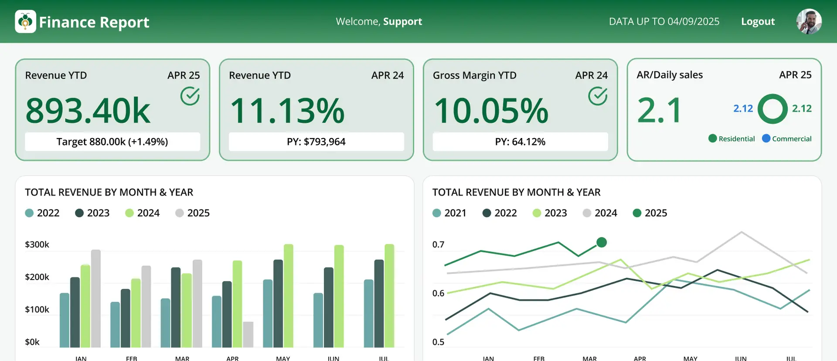Toggle the 2021 series in line chart legend

(x=449, y=213)
